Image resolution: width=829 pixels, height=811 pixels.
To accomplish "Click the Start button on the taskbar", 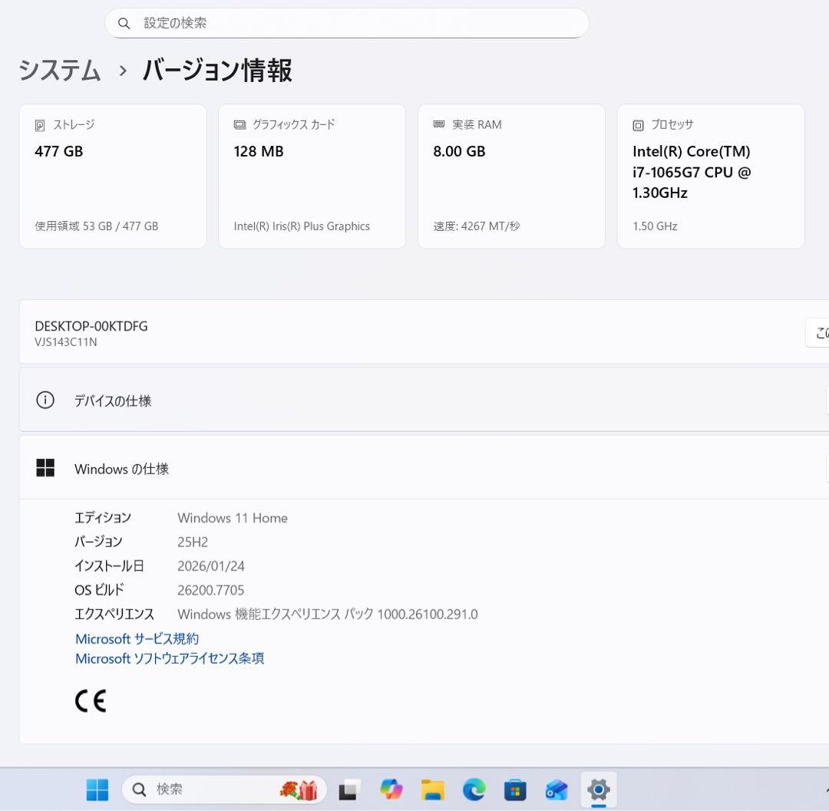I will 97,789.
